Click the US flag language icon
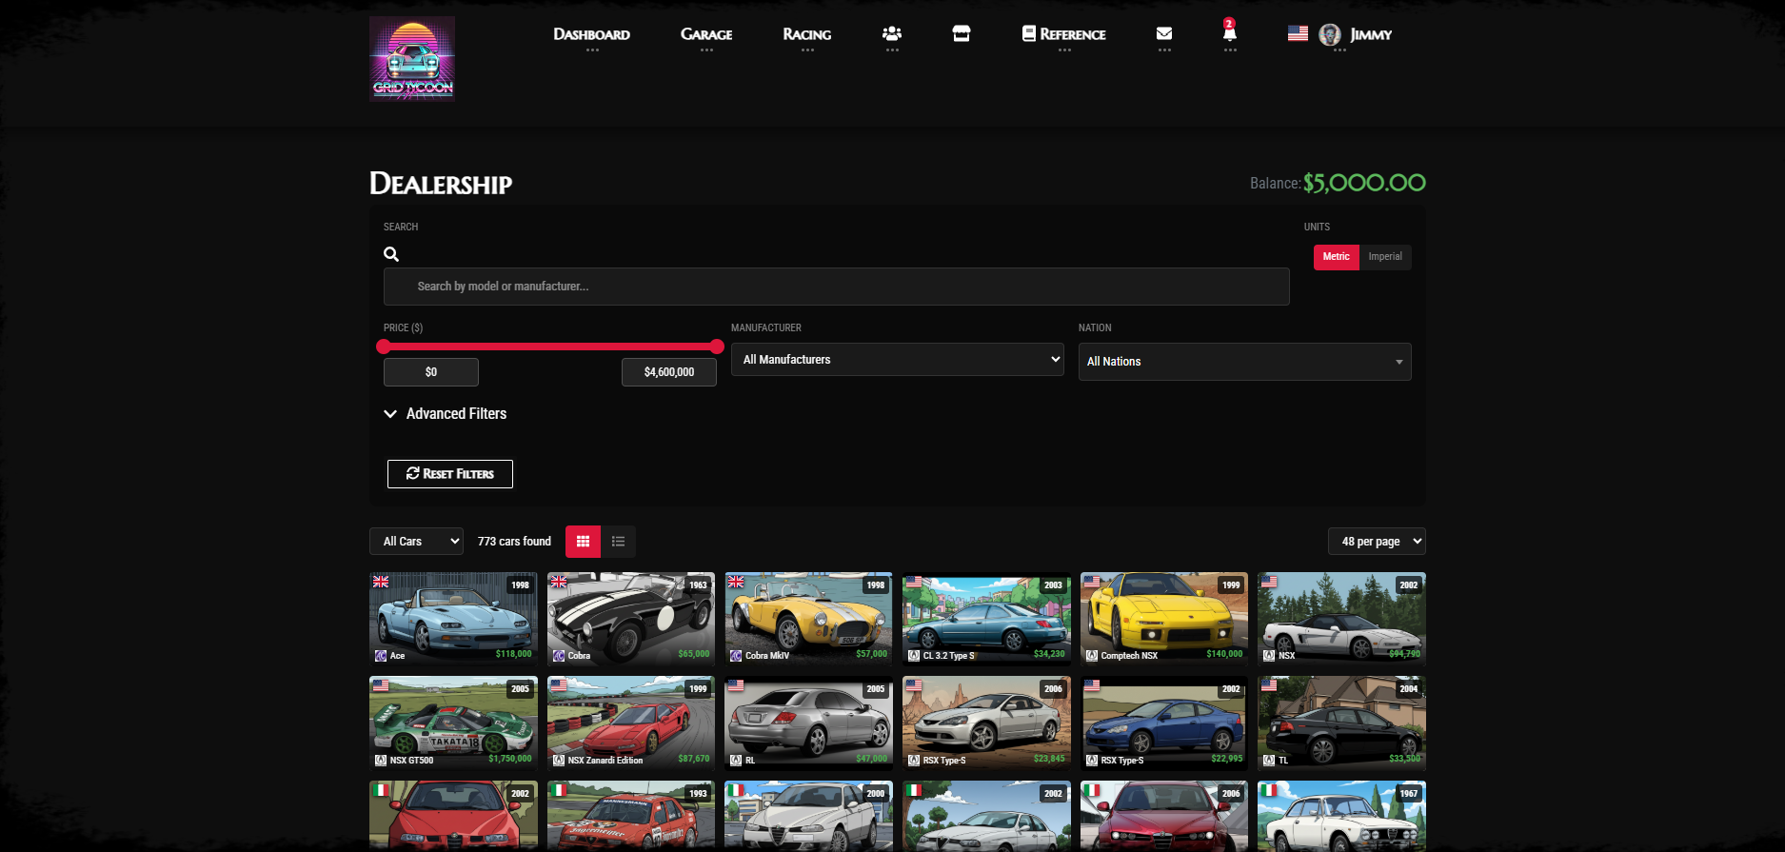The width and height of the screenshot is (1785, 852). point(1297,33)
